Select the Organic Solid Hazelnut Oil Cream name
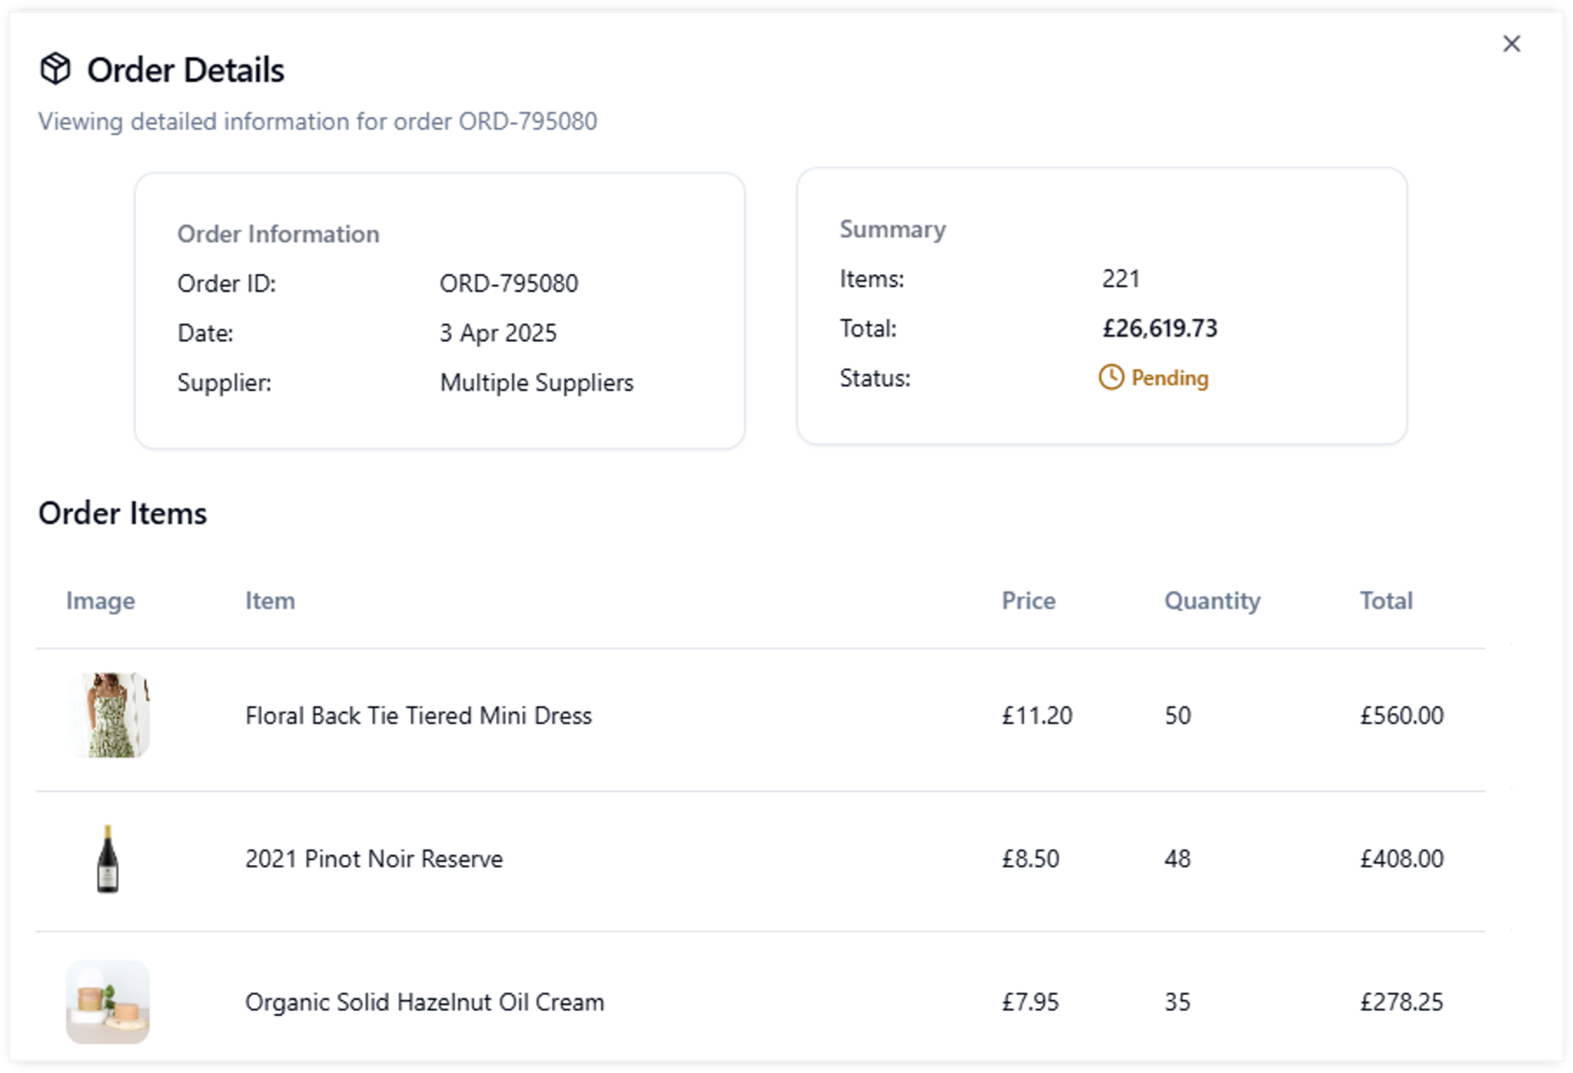This screenshot has height=1073, width=1573. point(424,1003)
